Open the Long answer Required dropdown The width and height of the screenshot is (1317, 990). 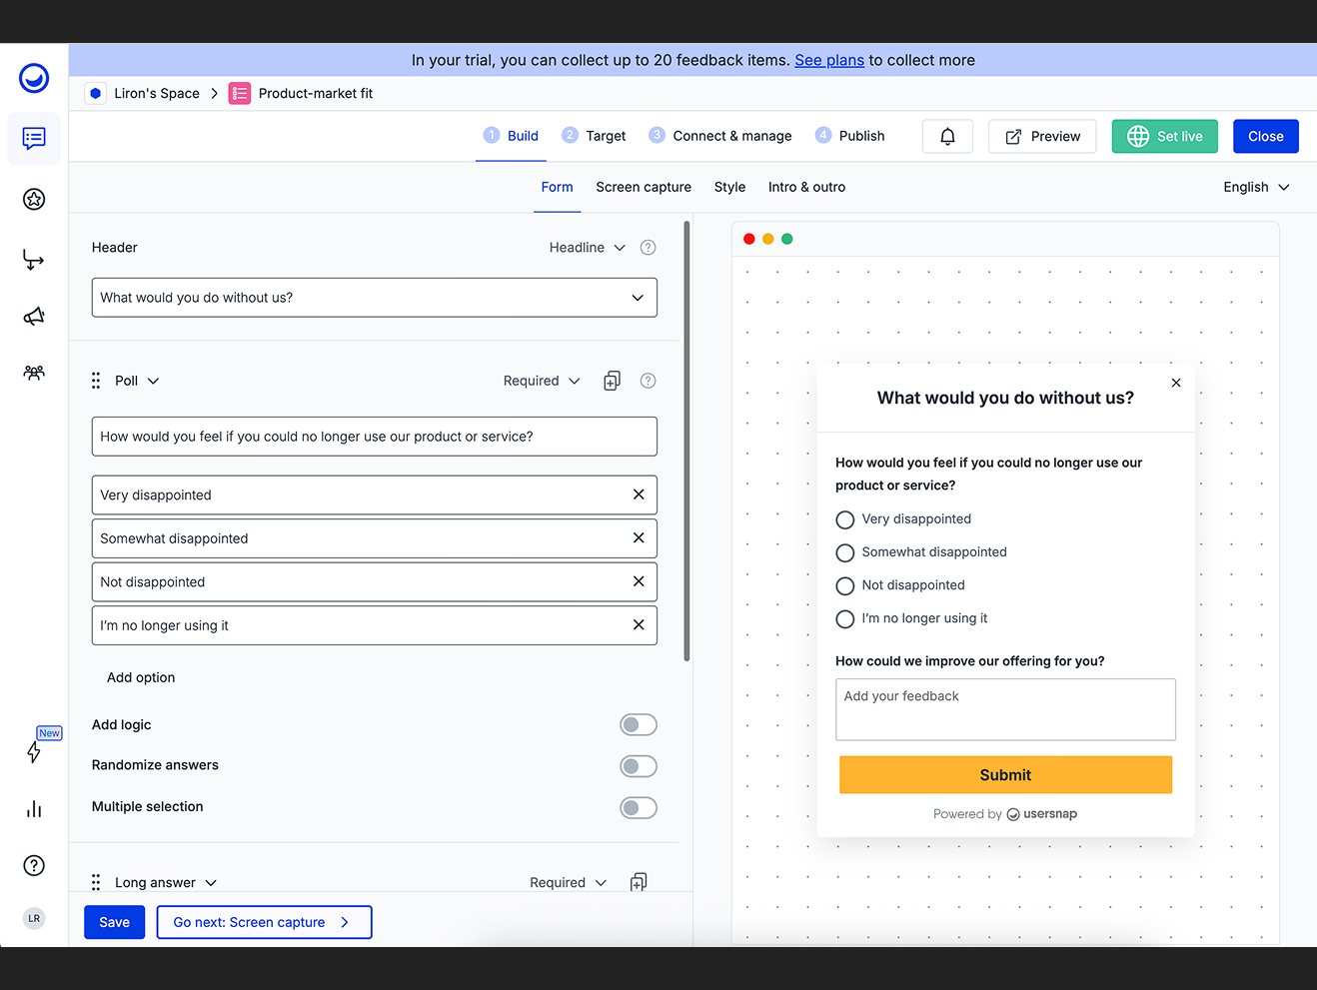[x=568, y=882]
